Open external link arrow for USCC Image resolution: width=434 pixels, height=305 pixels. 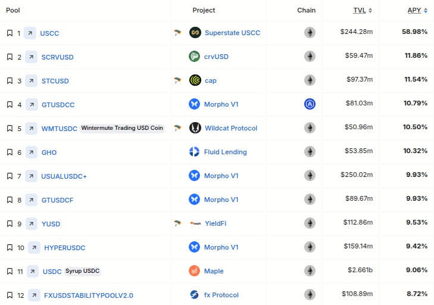click(x=30, y=33)
